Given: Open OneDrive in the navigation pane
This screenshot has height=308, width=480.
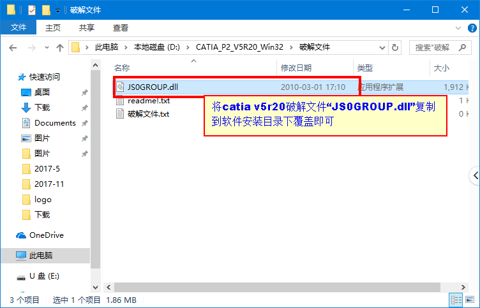Looking at the screenshot, I should (x=47, y=235).
